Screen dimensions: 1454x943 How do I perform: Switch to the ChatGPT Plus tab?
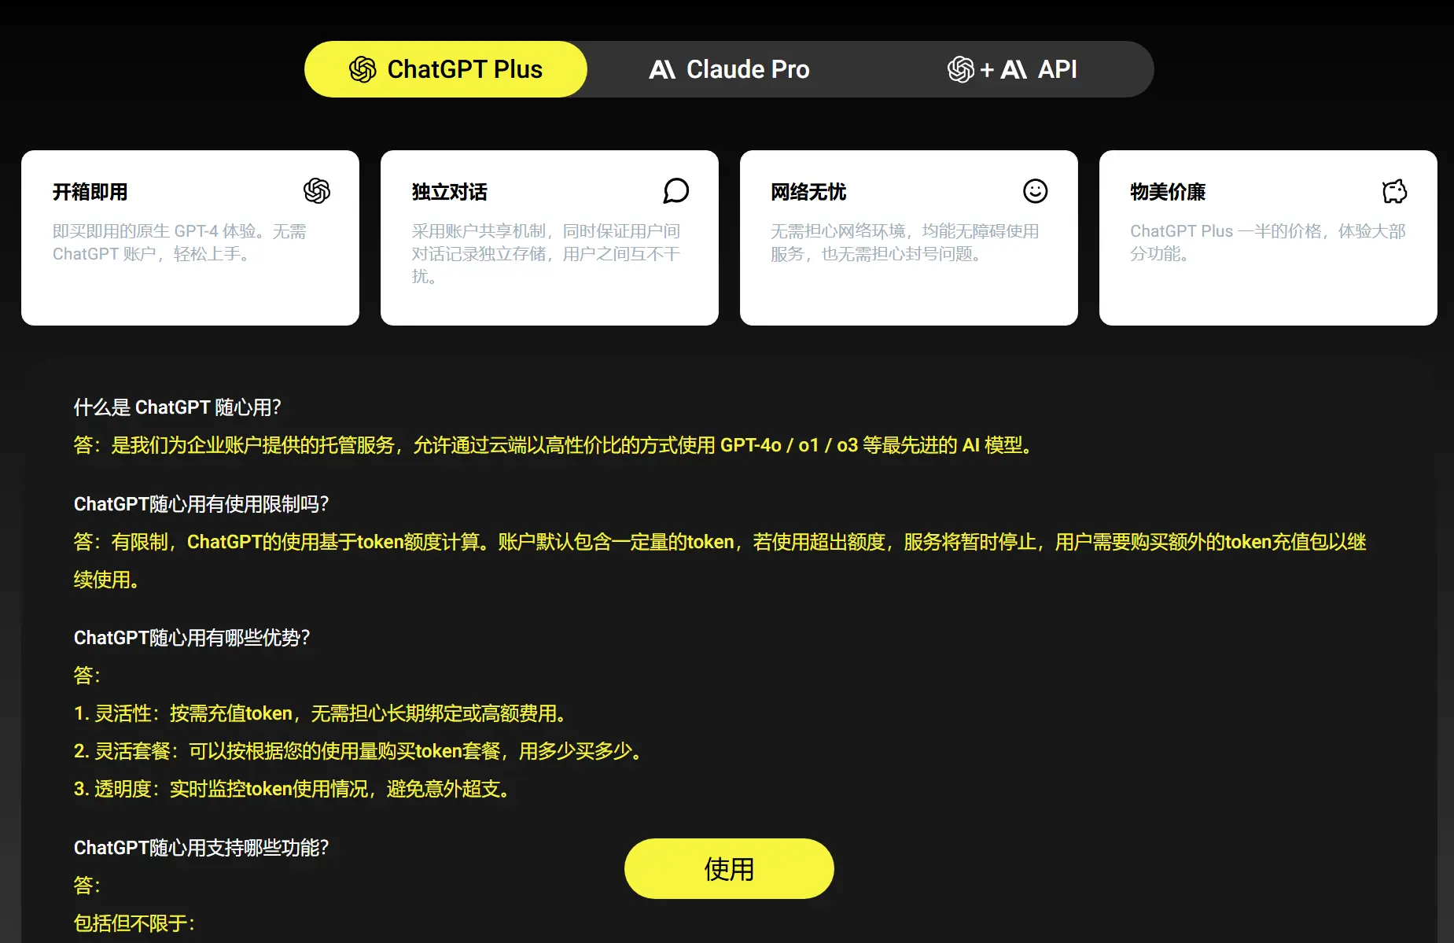[x=446, y=69]
